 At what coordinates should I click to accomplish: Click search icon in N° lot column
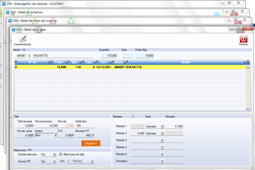tap(48, 62)
